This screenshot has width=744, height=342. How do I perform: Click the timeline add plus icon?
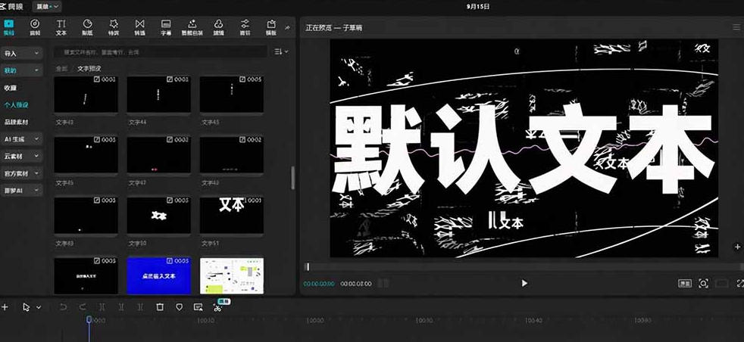[5, 307]
